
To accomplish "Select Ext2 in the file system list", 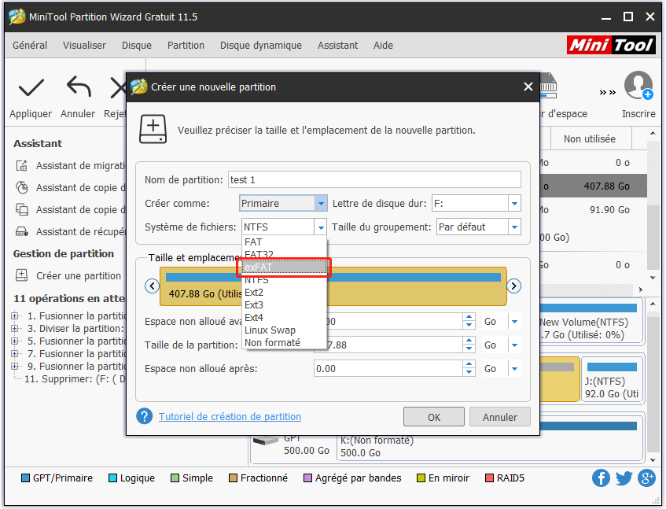I will point(284,293).
